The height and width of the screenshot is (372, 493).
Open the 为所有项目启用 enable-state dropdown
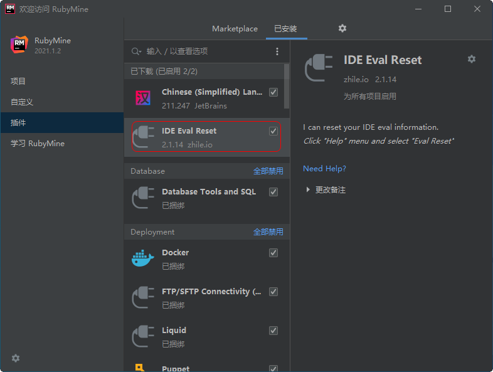(370, 96)
